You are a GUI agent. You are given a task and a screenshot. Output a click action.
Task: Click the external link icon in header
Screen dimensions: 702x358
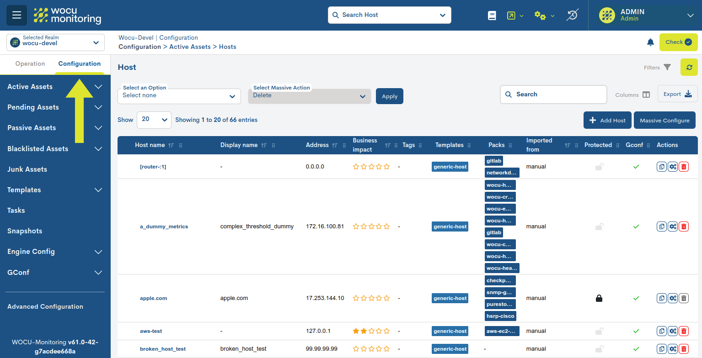tap(512, 15)
